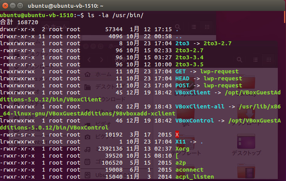
Task: Click the '-rwsr-sr-x' permissions string
Action: coord(17,135)
